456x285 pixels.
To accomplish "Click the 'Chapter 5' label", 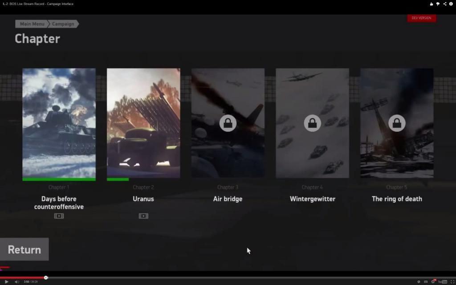I will [397, 187].
